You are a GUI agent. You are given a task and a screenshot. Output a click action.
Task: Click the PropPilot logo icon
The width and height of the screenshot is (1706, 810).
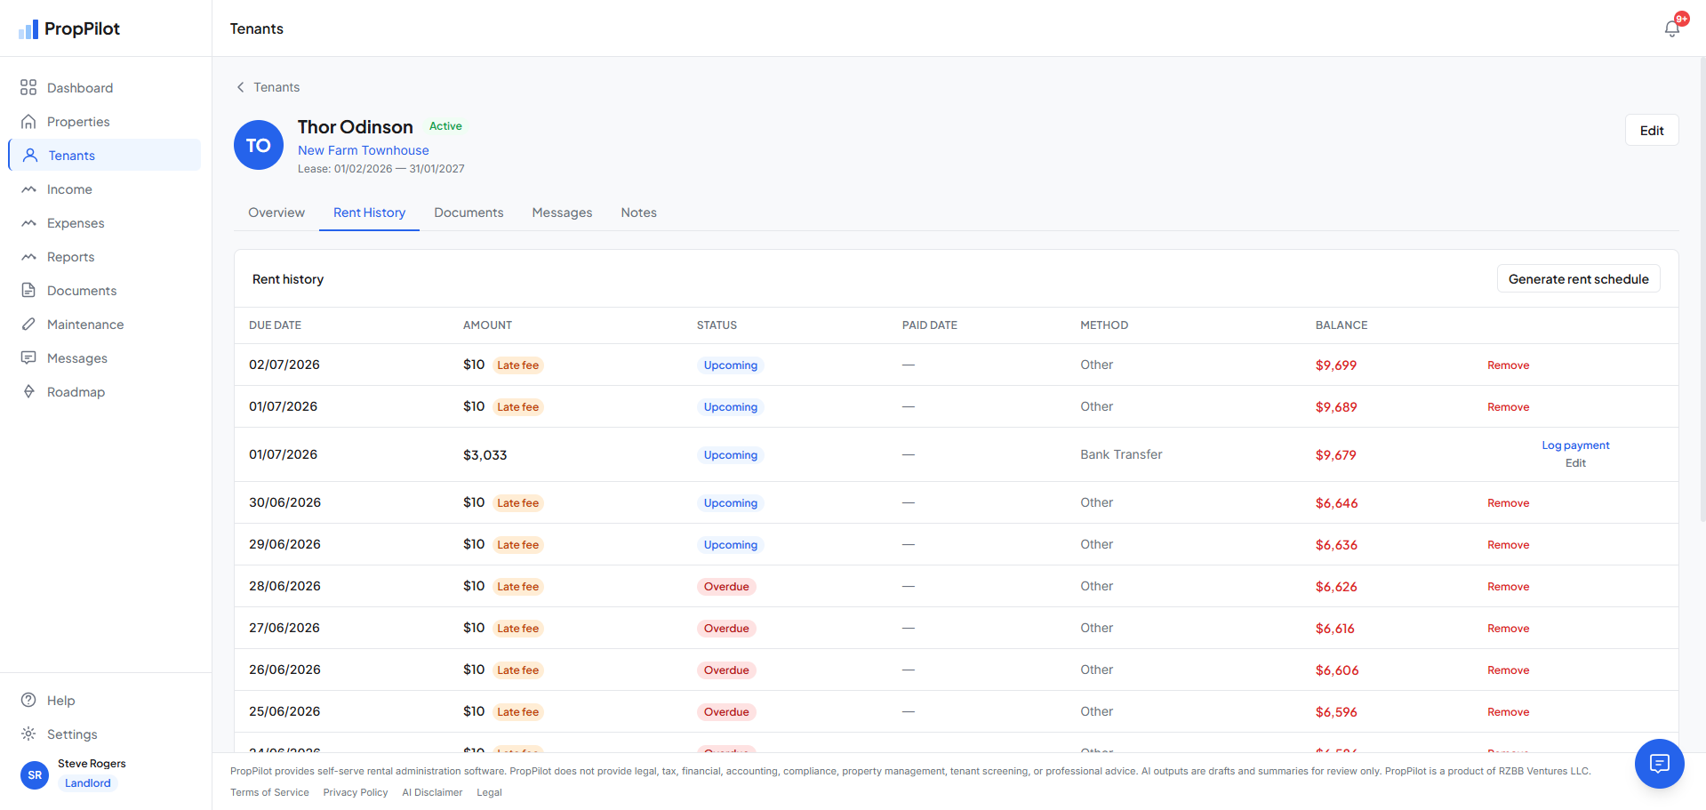[28, 29]
